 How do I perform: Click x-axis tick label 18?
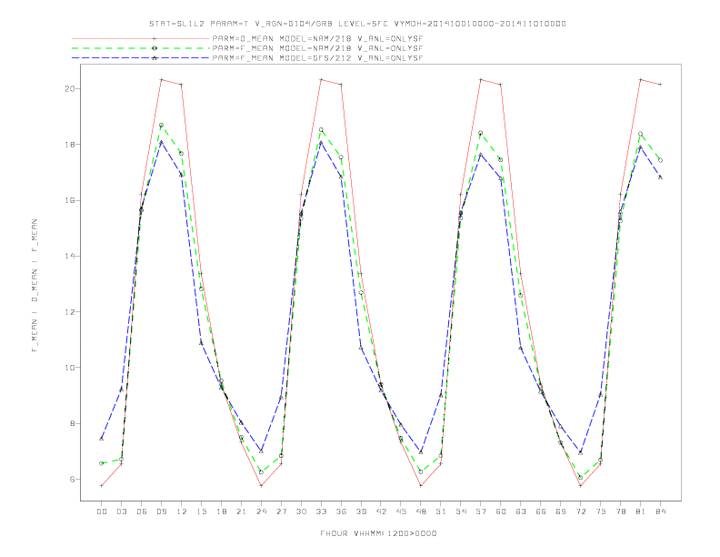[221, 511]
